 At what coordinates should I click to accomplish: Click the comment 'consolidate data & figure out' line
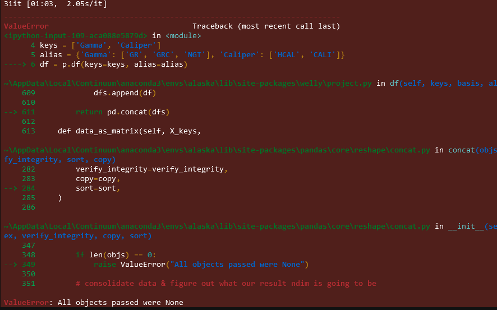(x=226, y=284)
